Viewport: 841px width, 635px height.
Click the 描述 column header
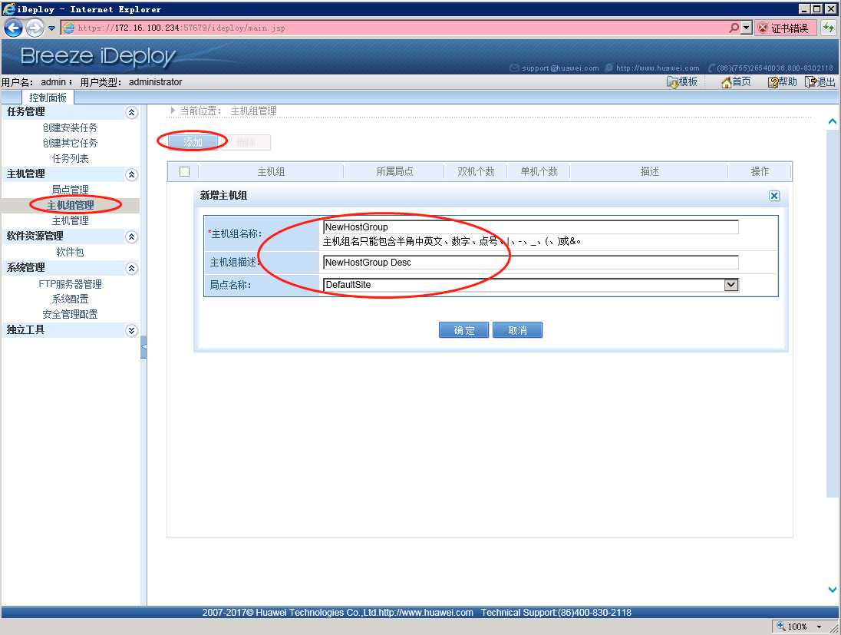point(649,172)
